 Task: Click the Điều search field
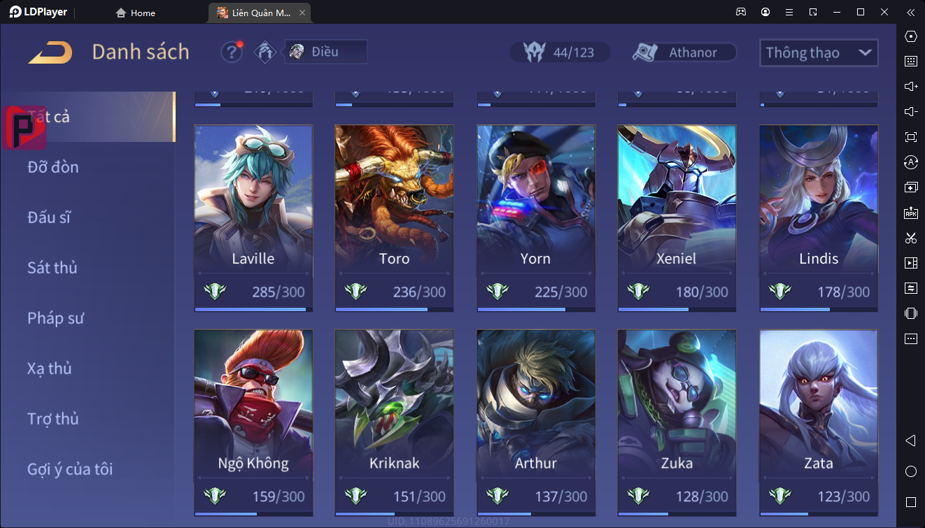[x=326, y=52]
